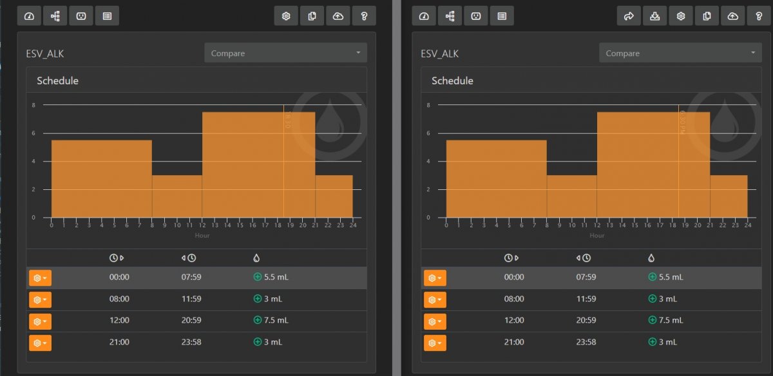The height and width of the screenshot is (376, 773).
Task: Open the list view icon in right panel
Action: [502, 16]
